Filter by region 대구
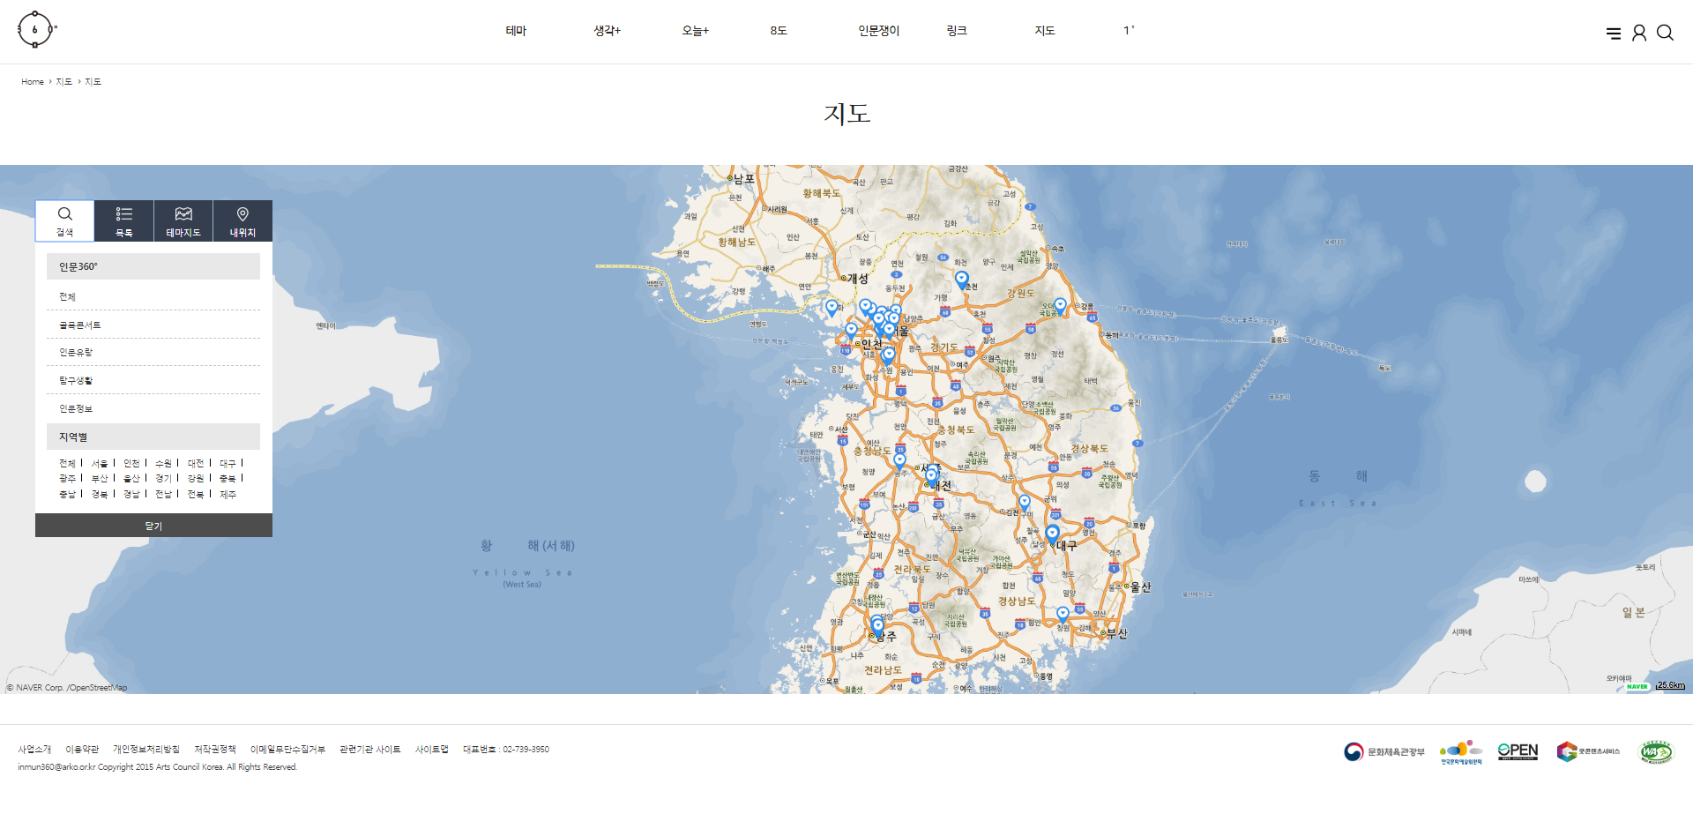1693x829 pixels. point(227,463)
